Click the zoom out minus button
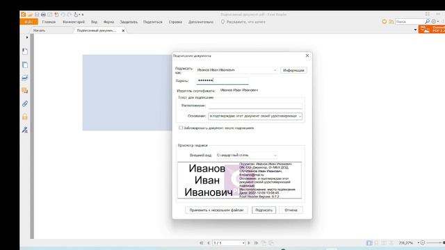445x250 pixels. pos(423,243)
